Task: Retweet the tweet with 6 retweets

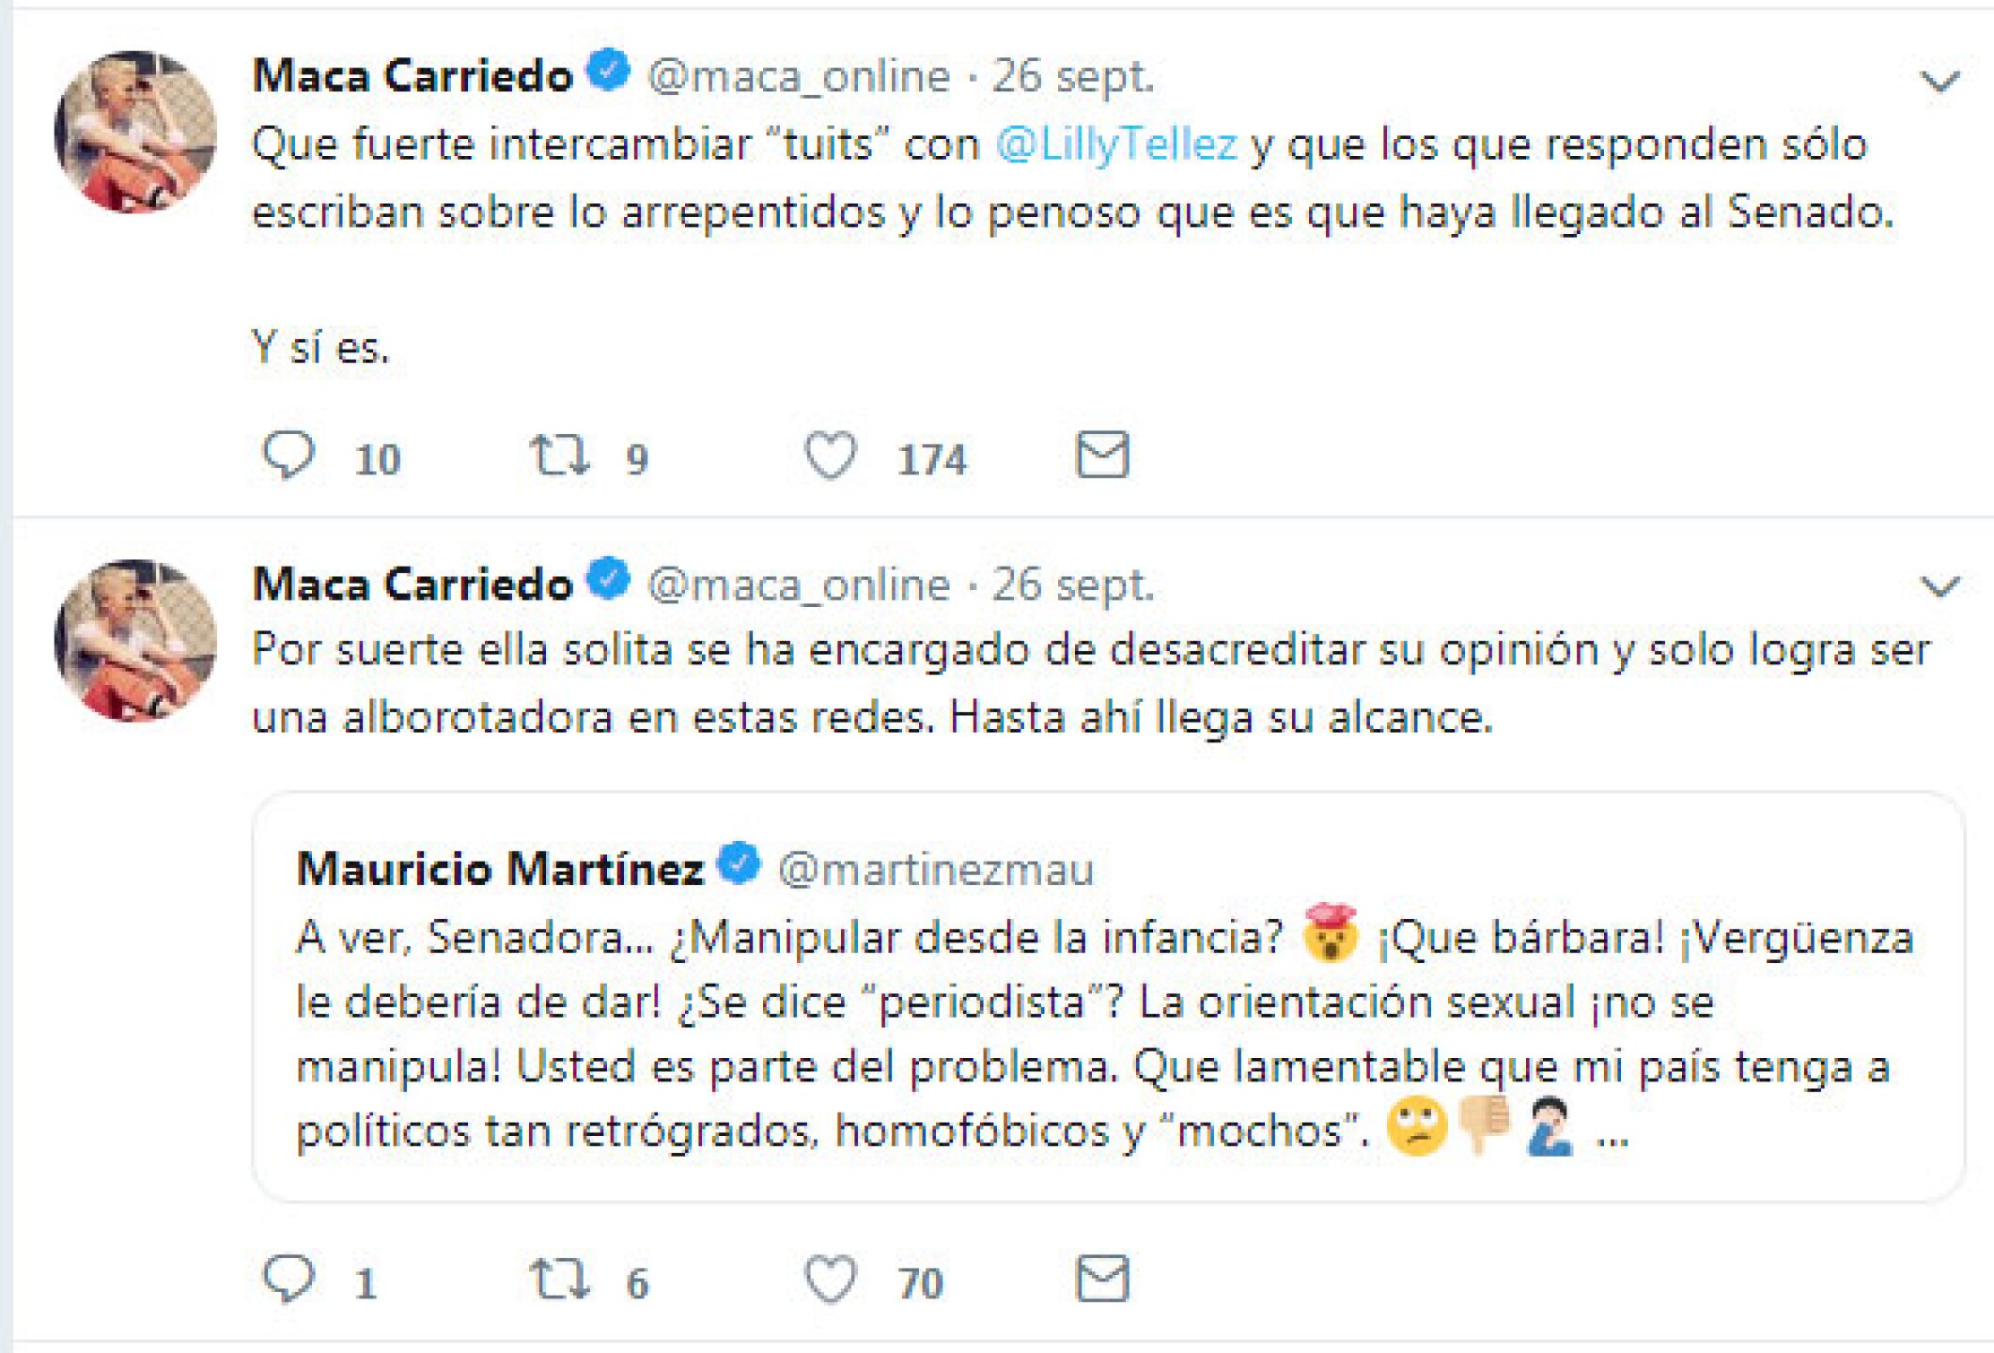Action: [560, 1279]
